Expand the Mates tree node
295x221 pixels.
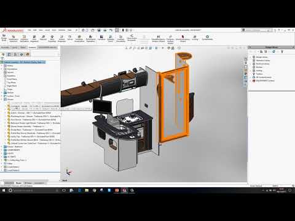[x=2, y=163]
